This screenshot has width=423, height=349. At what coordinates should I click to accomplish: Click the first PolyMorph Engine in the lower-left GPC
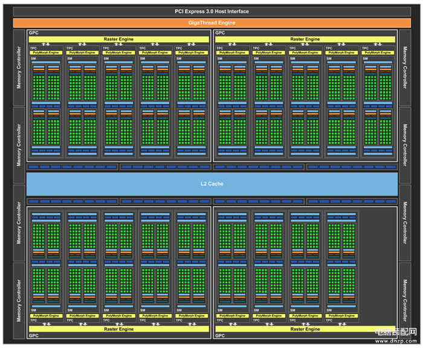46,316
